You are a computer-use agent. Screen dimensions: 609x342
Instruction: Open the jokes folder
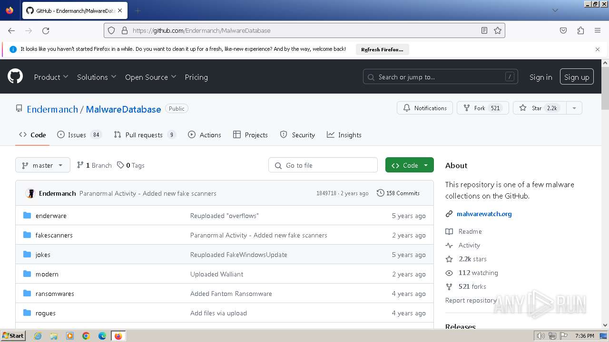click(43, 255)
